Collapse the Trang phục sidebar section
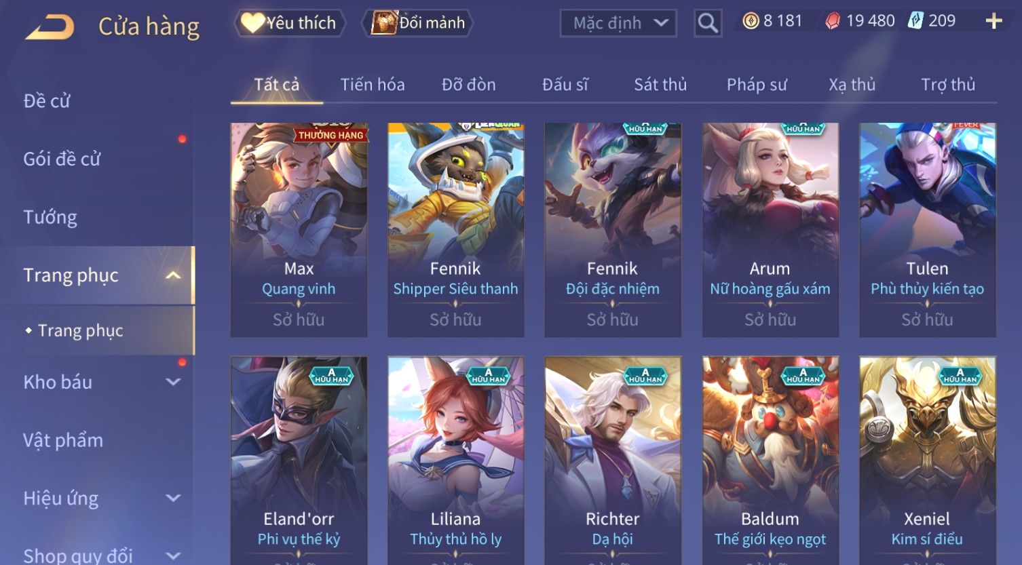Screen dimensions: 1022x565 coord(174,275)
